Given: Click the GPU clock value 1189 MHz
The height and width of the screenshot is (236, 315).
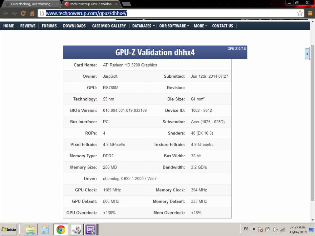Looking at the screenshot, I should click(112, 190).
